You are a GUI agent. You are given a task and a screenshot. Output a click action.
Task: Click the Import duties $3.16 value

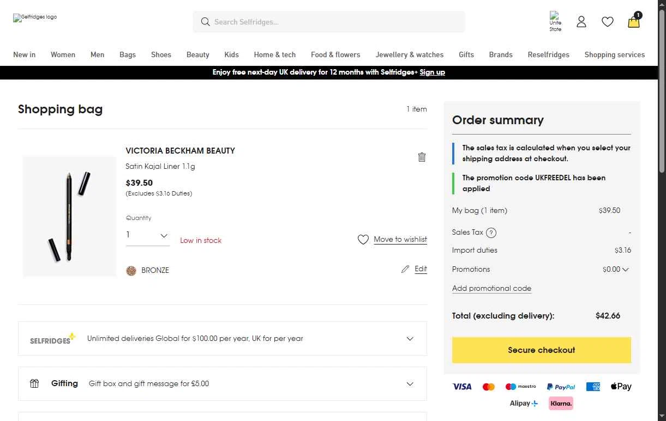(x=623, y=251)
